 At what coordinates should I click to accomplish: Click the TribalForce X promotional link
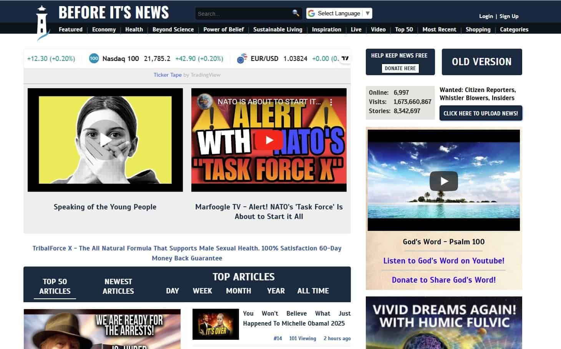[x=187, y=253]
